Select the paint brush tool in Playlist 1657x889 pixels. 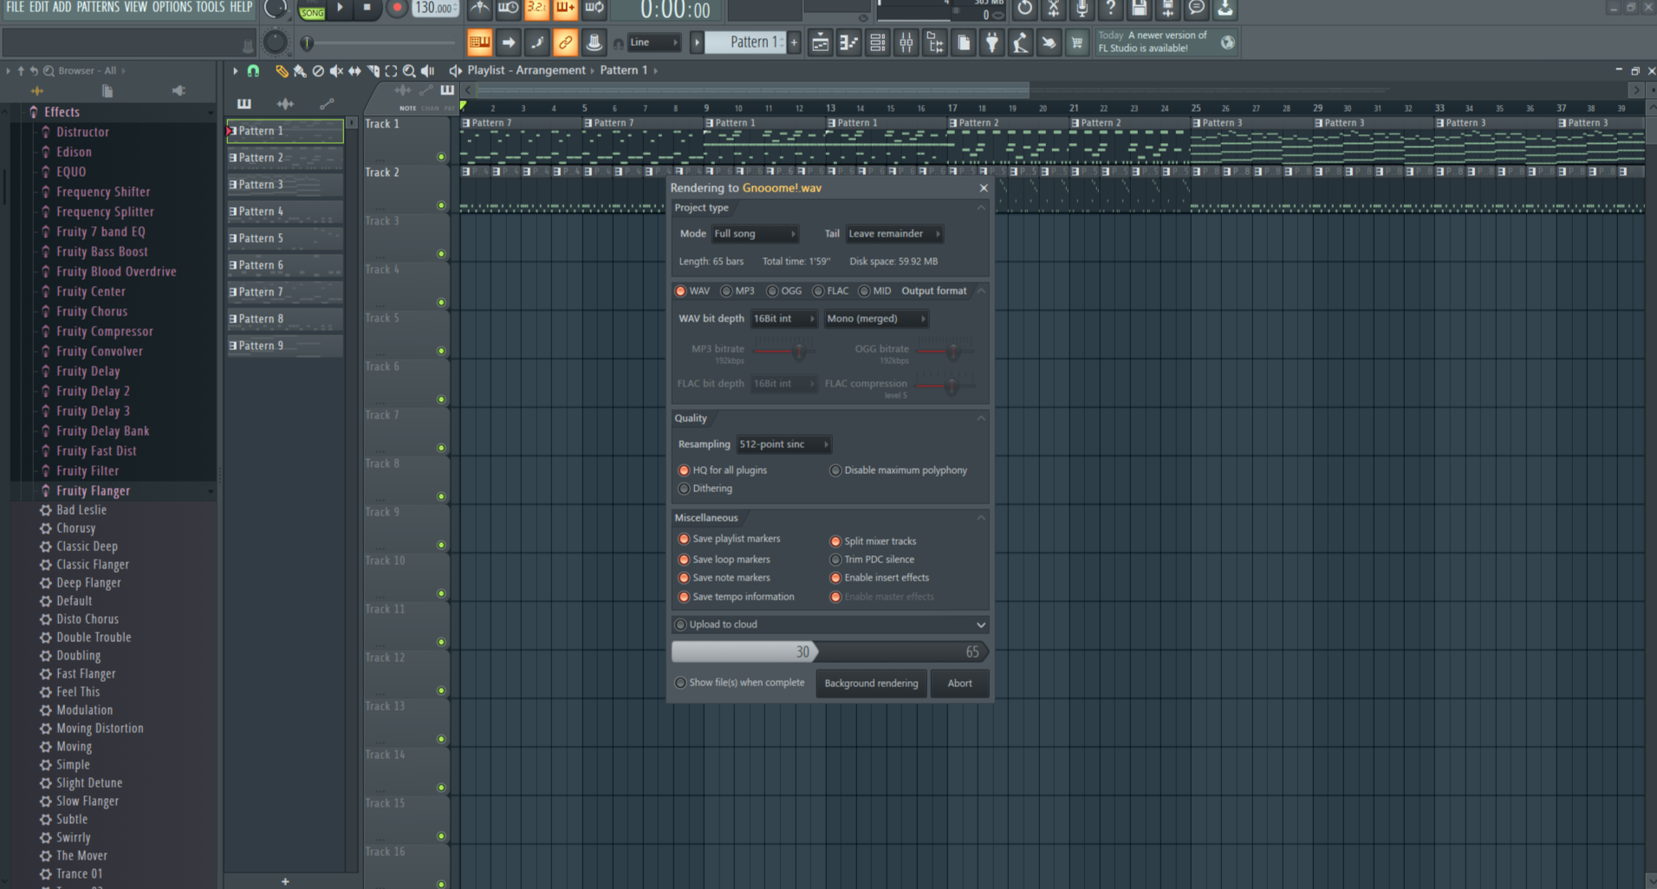[300, 71]
